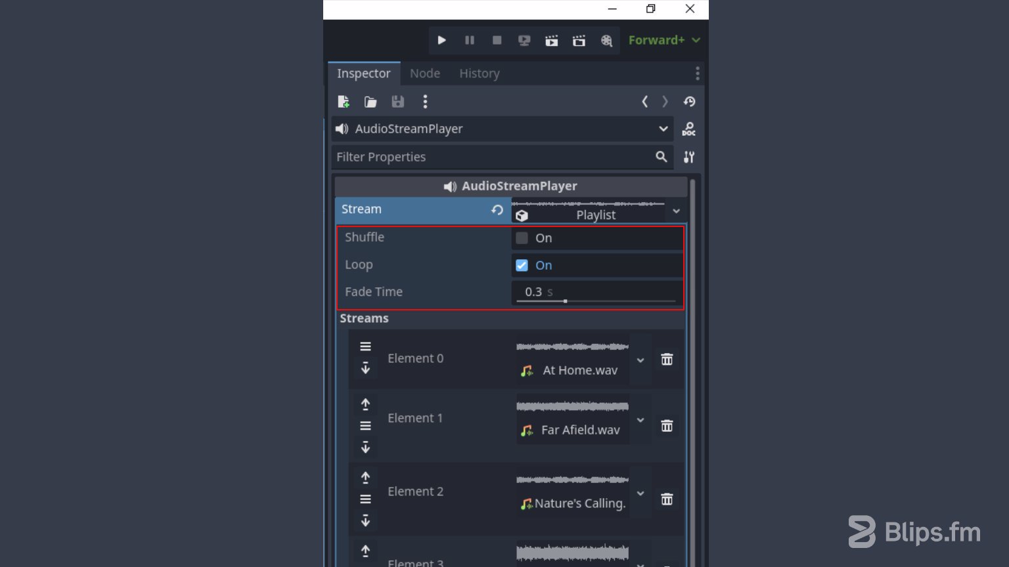The width and height of the screenshot is (1009, 567).
Task: Move Element 2 down
Action: (x=365, y=521)
